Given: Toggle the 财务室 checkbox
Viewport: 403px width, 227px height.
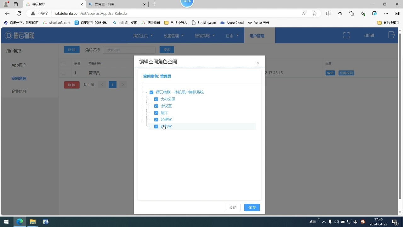Looking at the screenshot, I should point(156,126).
